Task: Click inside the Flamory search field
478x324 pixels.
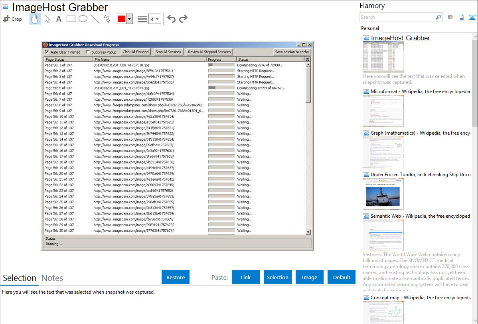Action: pos(395,17)
